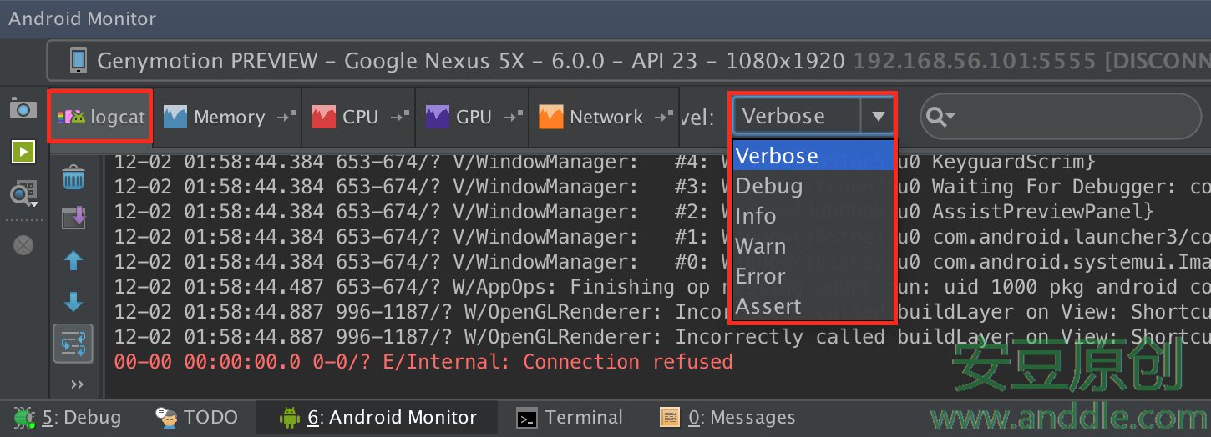
Task: Open the Terminal tool window
Action: coord(570,418)
